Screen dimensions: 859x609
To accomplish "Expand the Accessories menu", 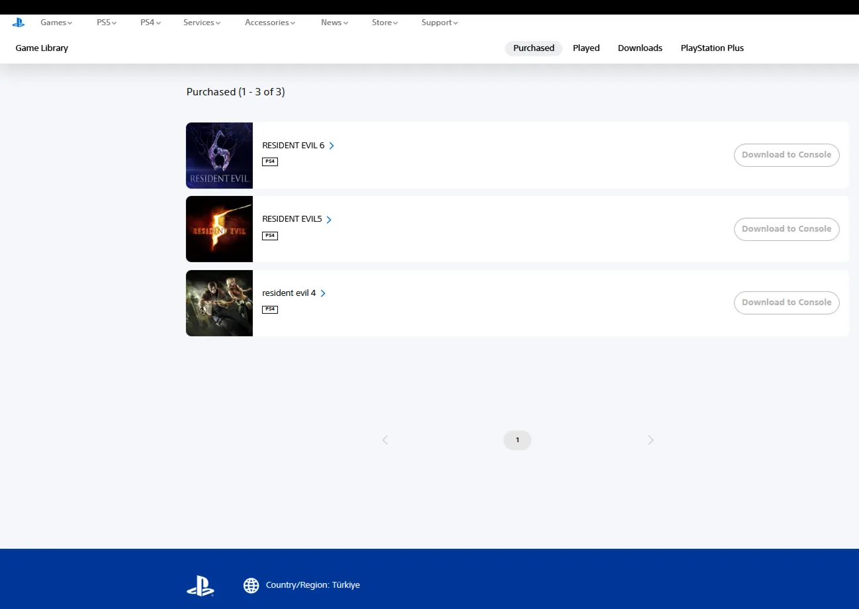I will [x=270, y=23].
